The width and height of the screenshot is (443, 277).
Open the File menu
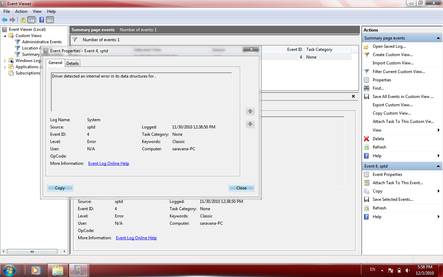click(x=7, y=11)
